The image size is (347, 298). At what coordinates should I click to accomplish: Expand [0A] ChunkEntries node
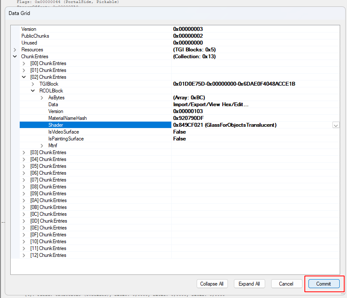click(24, 200)
